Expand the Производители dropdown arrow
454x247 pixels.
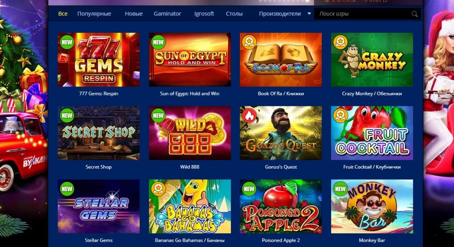click(309, 14)
